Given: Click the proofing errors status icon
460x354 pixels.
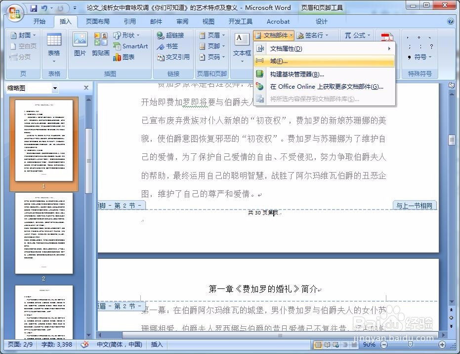Looking at the screenshot, I should pyautogui.click(x=85, y=345).
